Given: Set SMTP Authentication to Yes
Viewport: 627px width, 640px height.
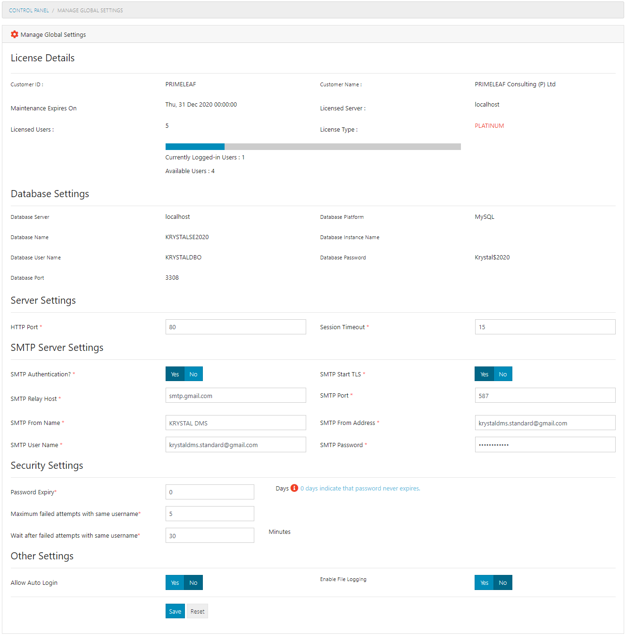Looking at the screenshot, I should pos(175,374).
